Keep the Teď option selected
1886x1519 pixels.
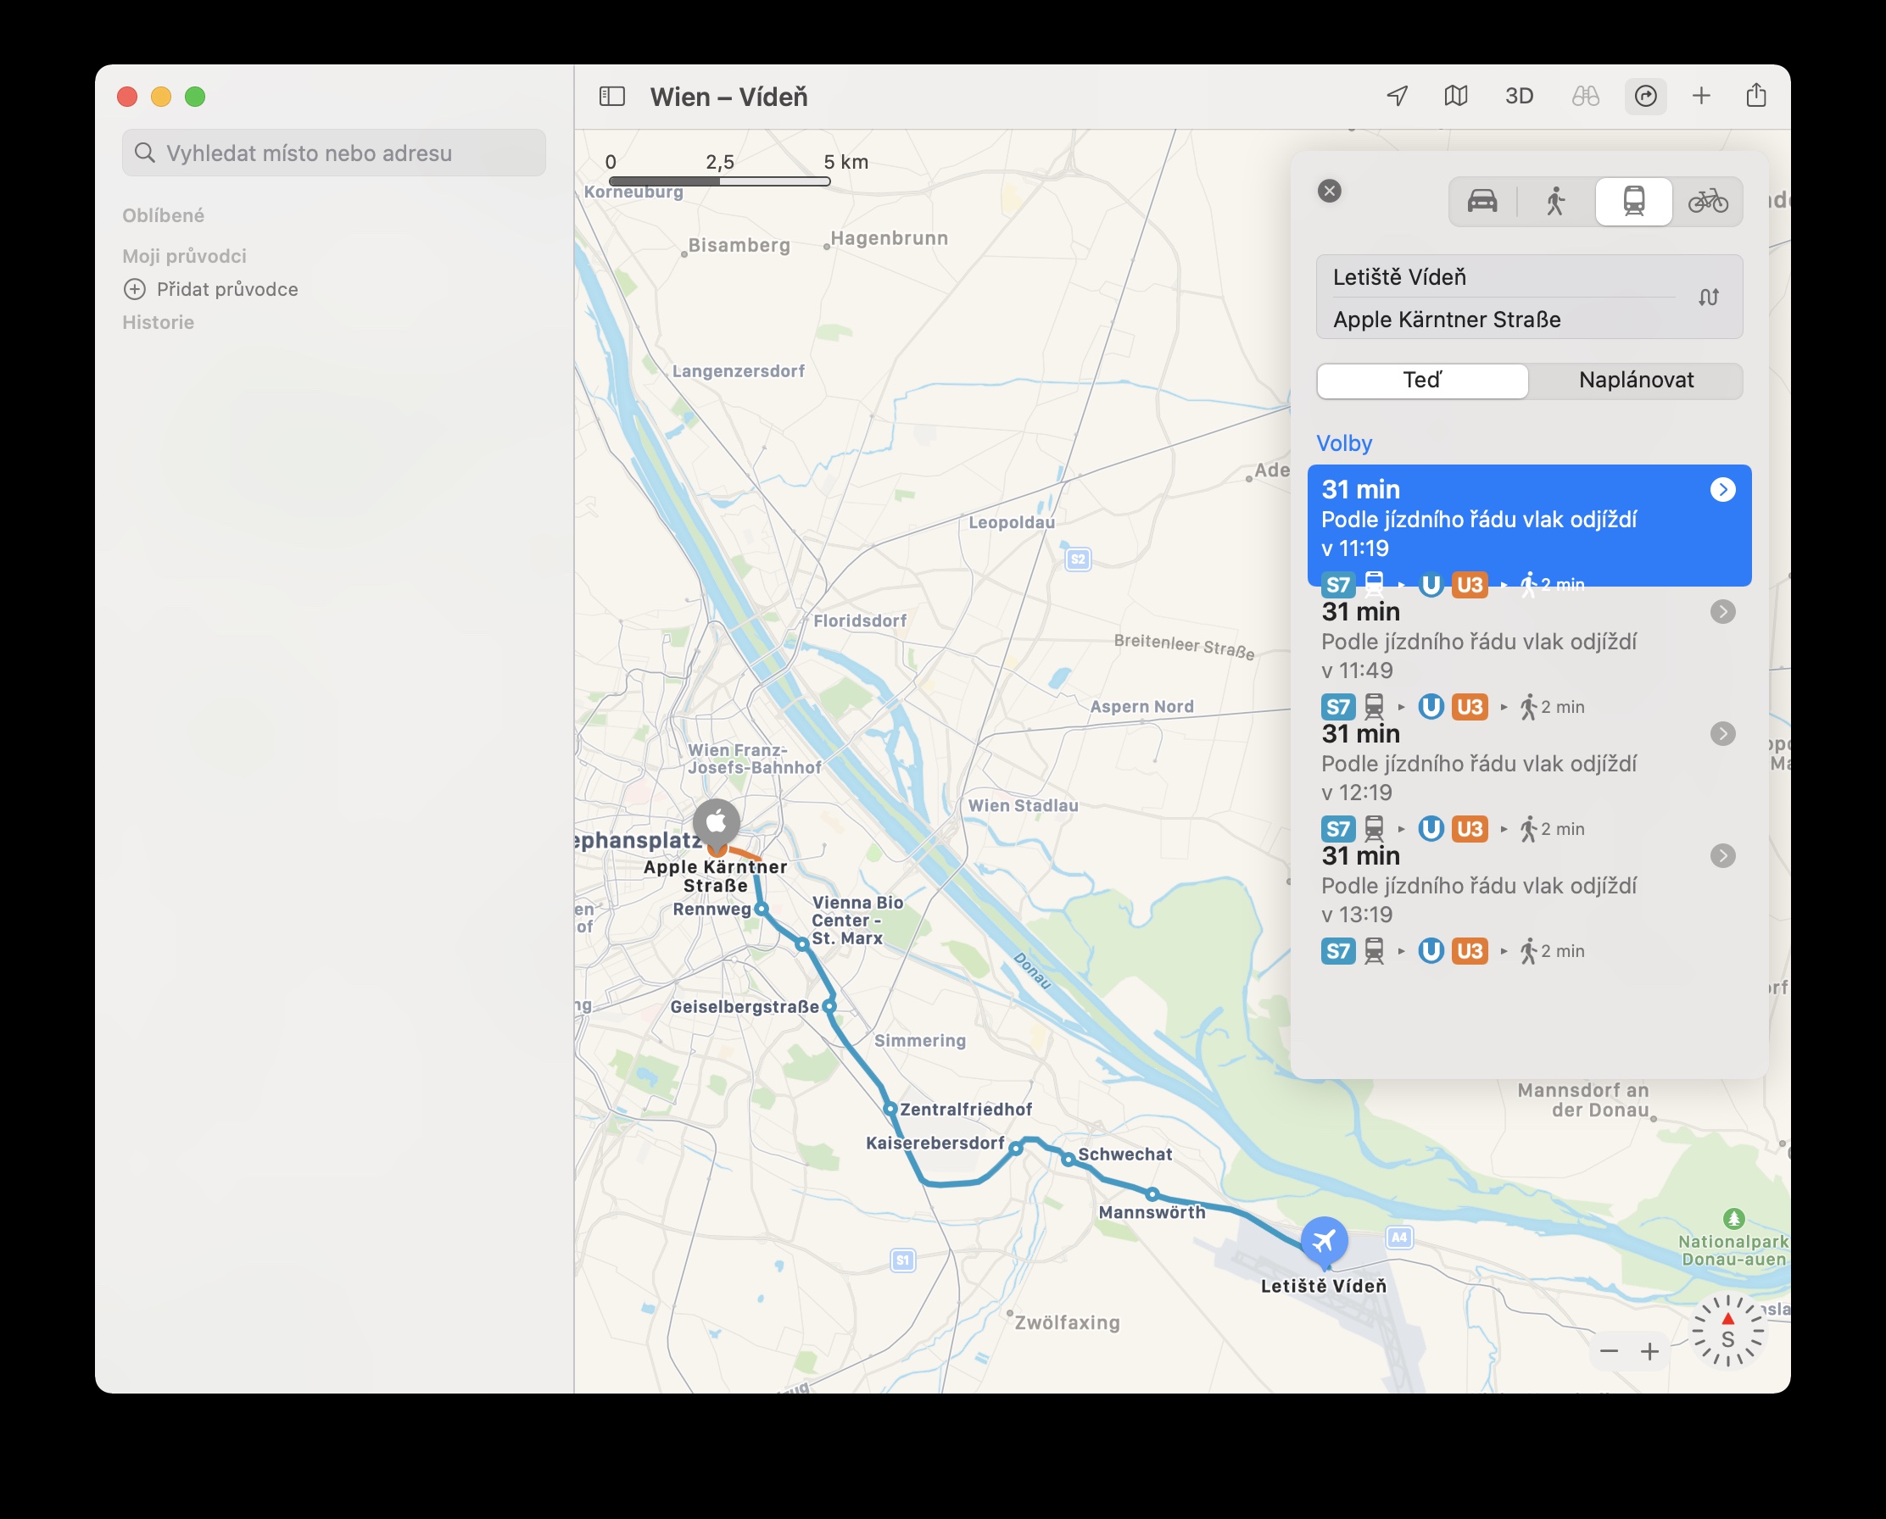[1421, 380]
